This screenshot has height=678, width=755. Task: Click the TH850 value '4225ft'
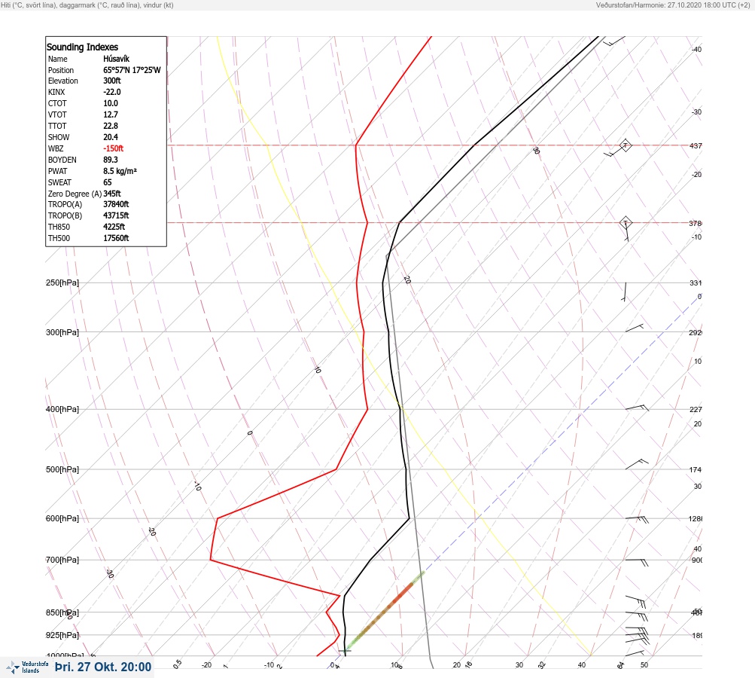(x=114, y=227)
